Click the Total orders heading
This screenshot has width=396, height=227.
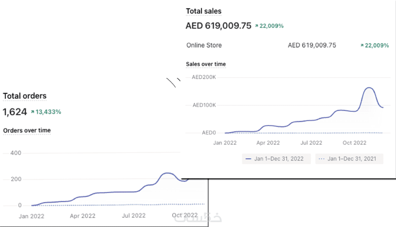[x=25, y=96]
